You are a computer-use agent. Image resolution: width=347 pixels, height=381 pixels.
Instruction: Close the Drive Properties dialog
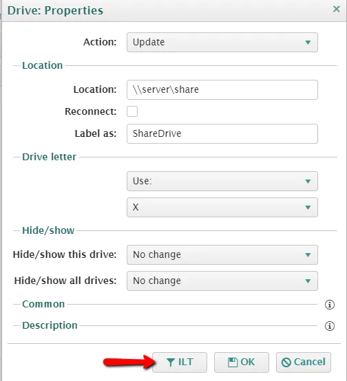(x=337, y=9)
